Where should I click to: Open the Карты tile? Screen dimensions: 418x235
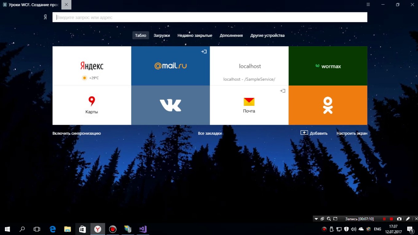click(92, 105)
